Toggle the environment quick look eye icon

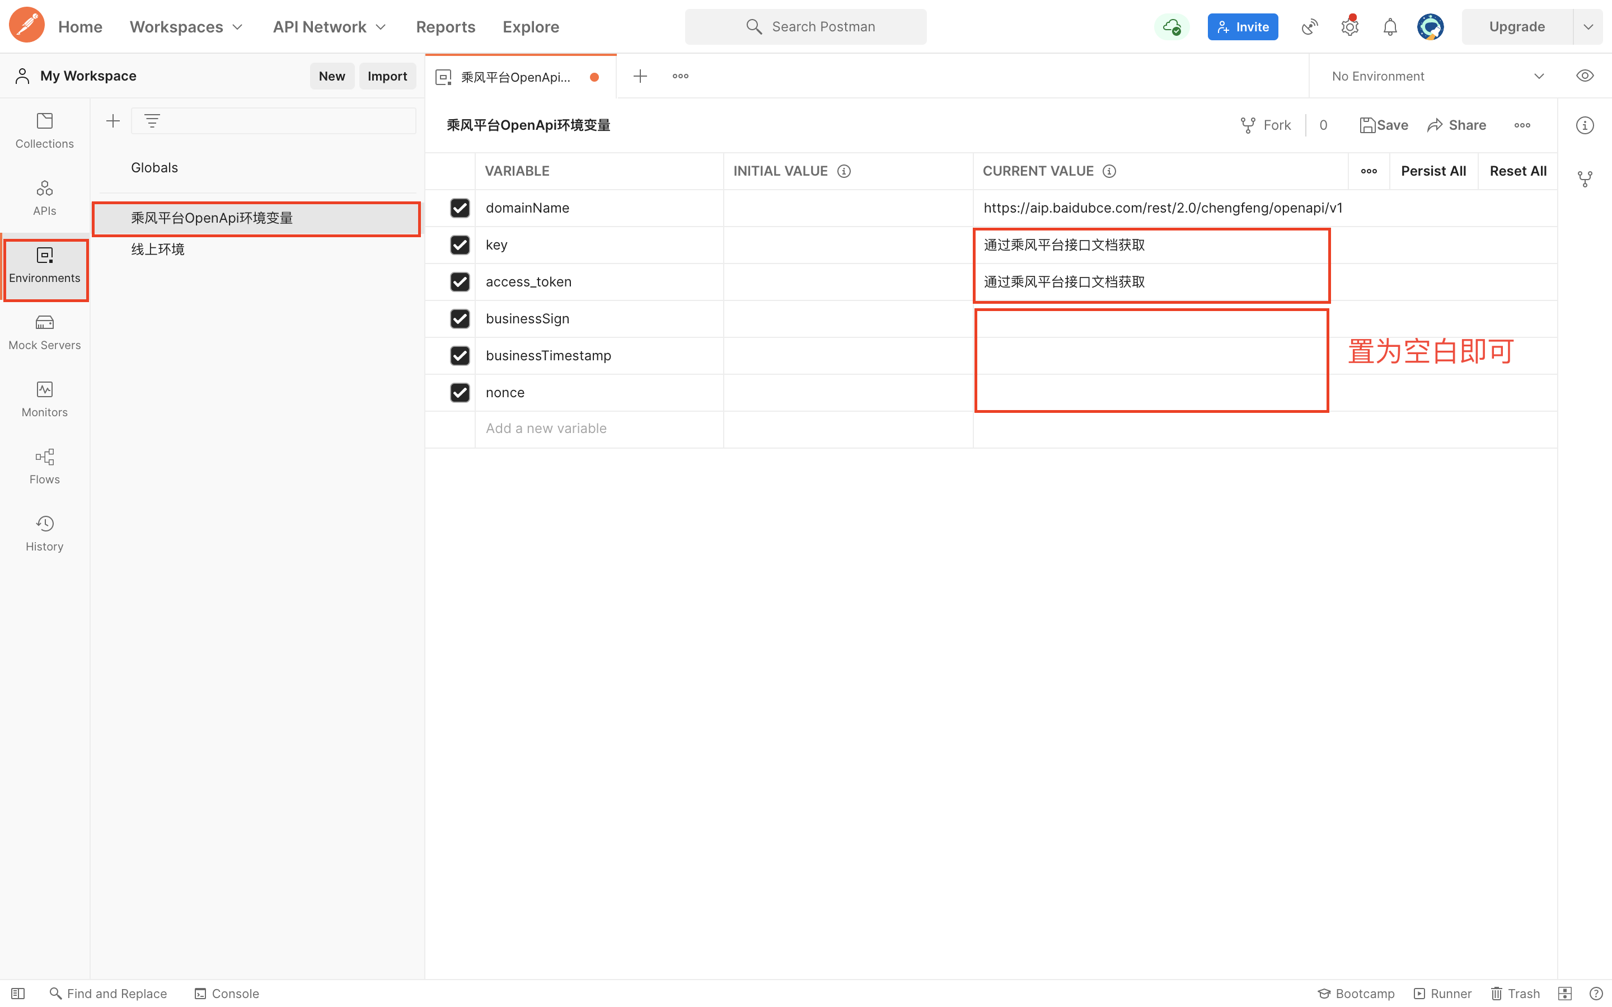click(x=1585, y=76)
